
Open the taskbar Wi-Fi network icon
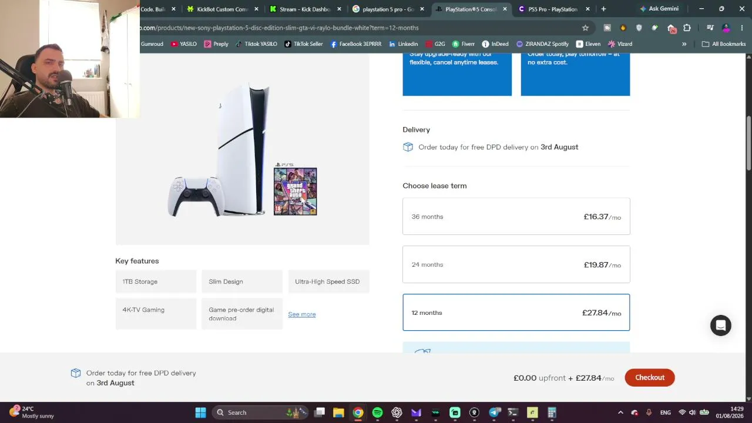click(x=682, y=412)
